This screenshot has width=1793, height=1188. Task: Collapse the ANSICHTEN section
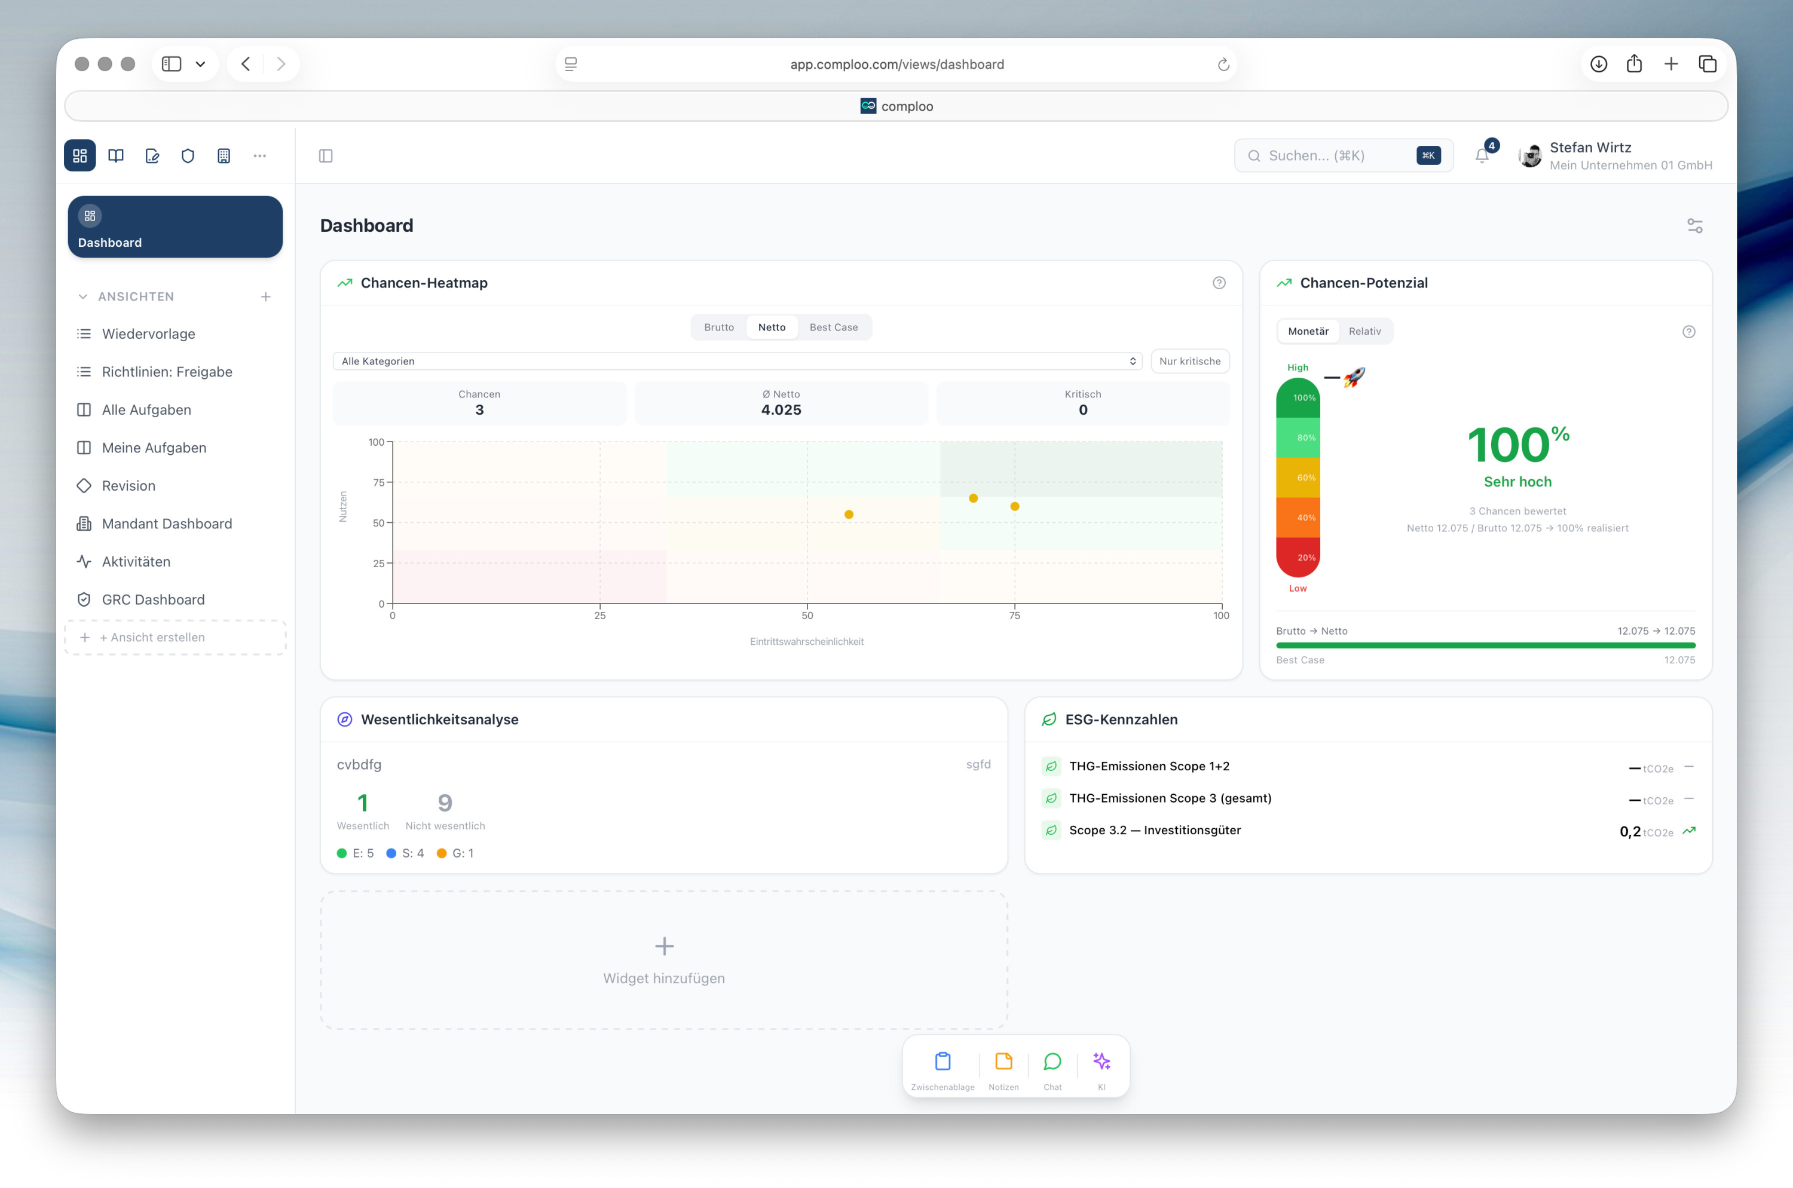pyautogui.click(x=82, y=296)
